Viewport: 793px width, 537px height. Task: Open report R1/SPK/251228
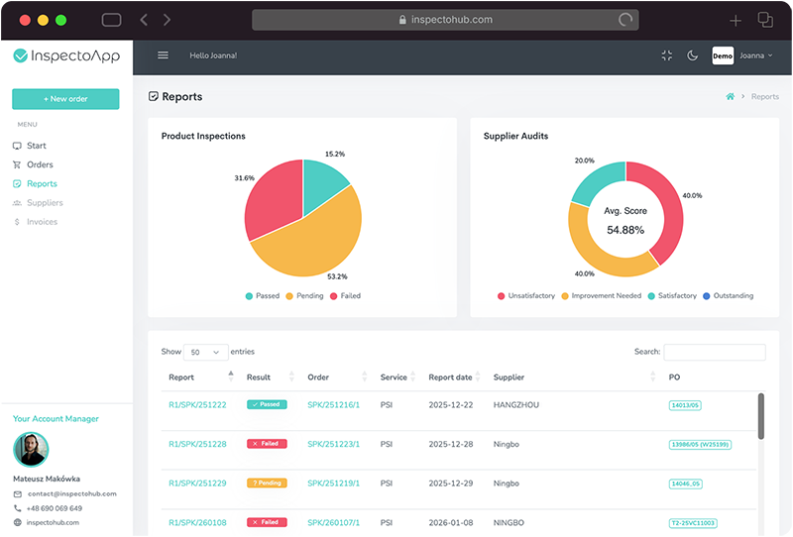pos(197,445)
